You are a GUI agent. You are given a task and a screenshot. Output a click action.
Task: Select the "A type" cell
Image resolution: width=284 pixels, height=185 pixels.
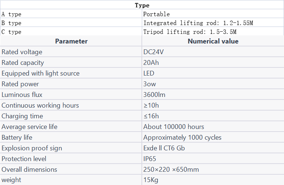pos(11,14)
